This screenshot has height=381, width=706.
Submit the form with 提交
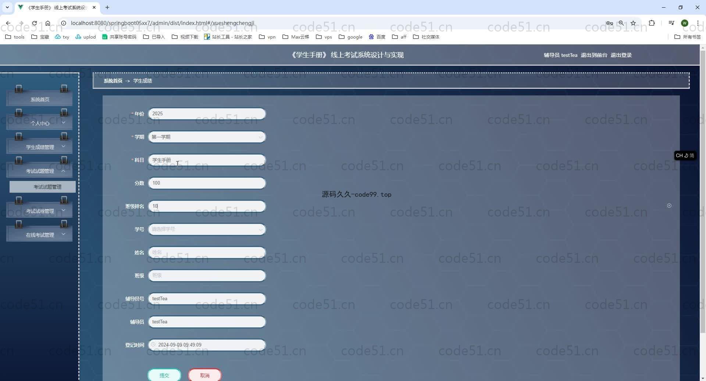click(164, 375)
